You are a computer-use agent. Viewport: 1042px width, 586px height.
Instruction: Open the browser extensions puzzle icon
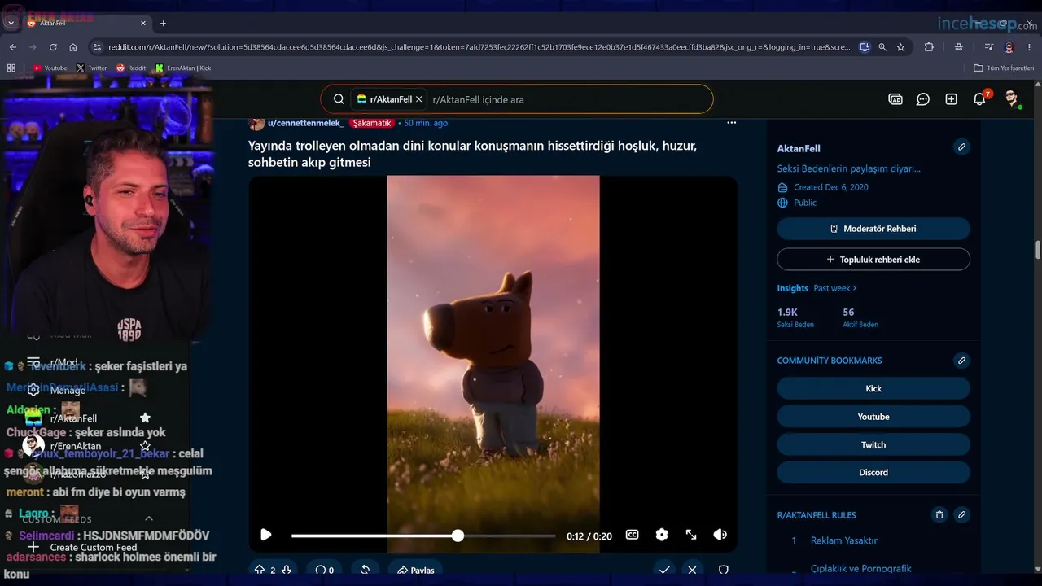click(x=929, y=47)
